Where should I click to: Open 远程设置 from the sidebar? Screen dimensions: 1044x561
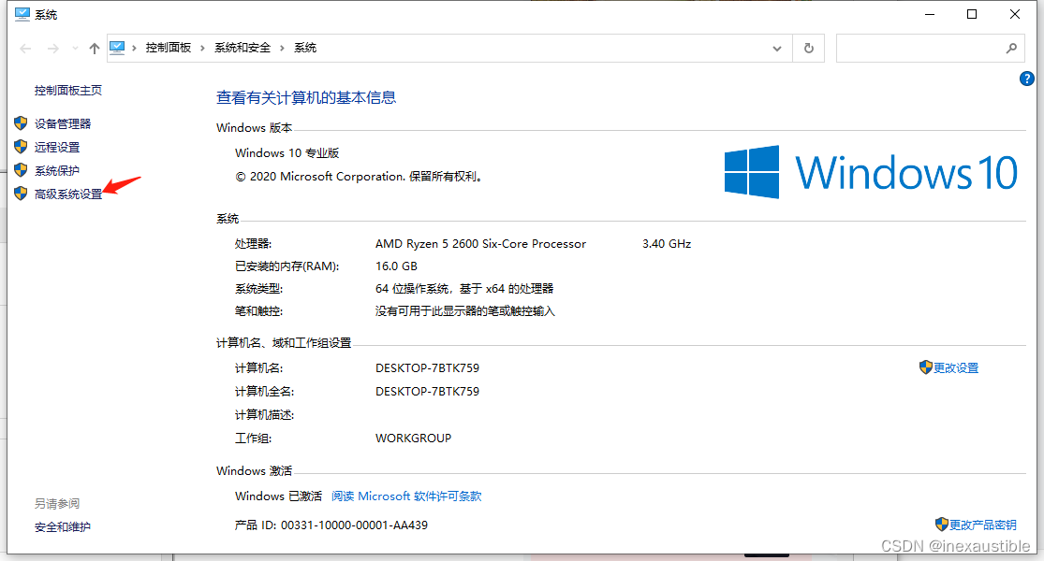pos(56,147)
